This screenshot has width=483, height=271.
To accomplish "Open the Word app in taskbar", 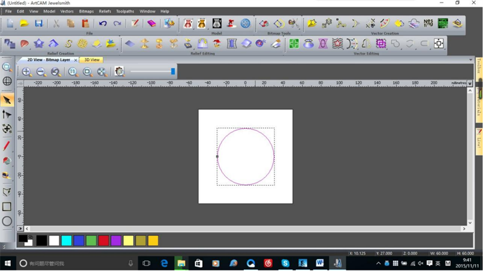I will pos(319,264).
